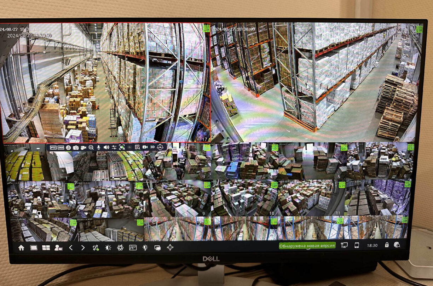Open the mobile phone connection icon
Screen dimensions: 433x286
click(x=357, y=245)
